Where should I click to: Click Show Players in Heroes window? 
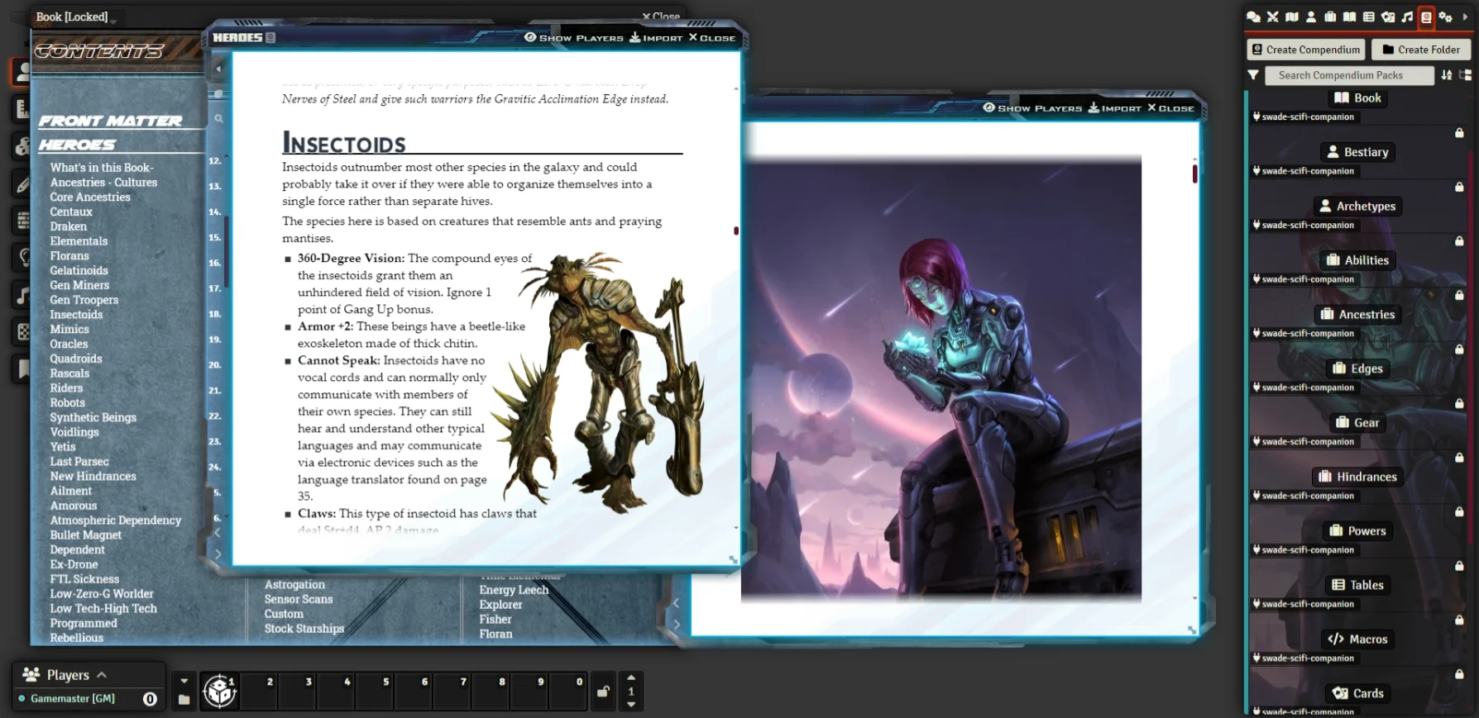pos(573,38)
